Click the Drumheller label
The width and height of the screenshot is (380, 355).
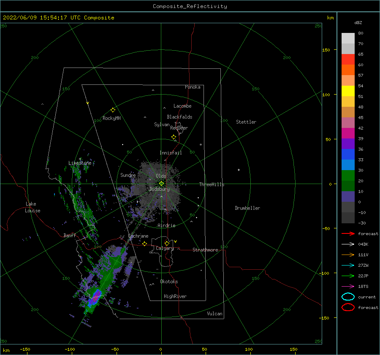(247, 208)
